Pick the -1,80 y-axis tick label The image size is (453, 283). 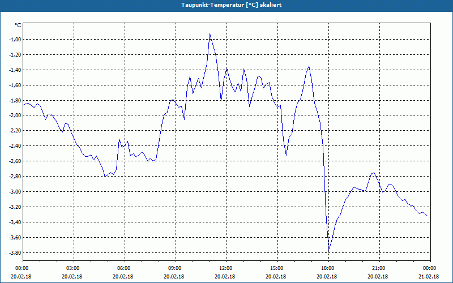(x=15, y=101)
